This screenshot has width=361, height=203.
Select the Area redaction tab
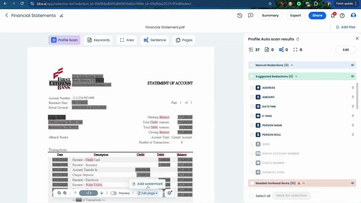pos(127,40)
